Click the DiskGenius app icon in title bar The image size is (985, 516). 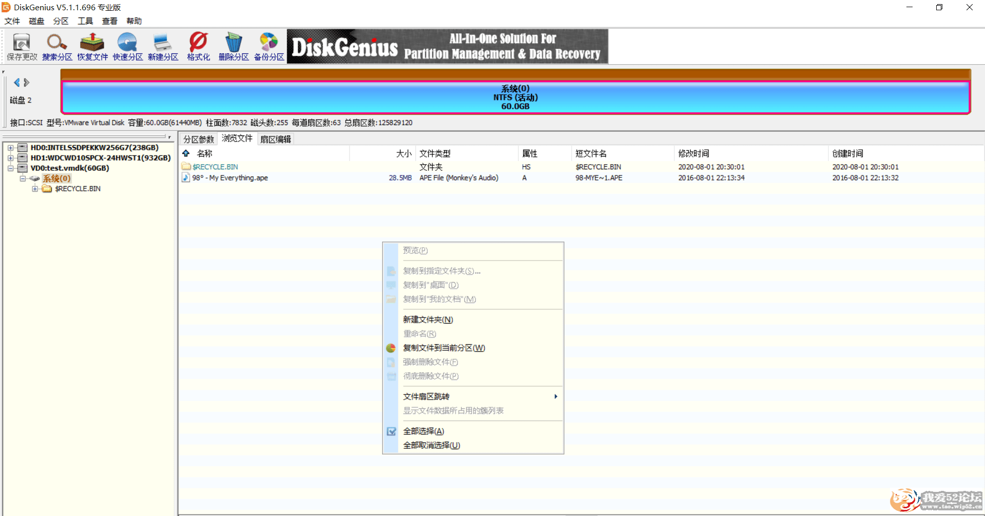pos(6,7)
